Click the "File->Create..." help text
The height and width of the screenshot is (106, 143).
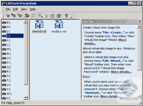coord(114,32)
